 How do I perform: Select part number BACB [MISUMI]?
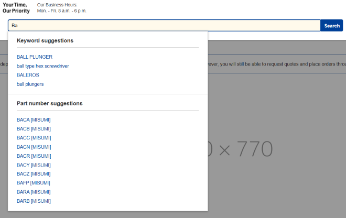[x=34, y=129]
